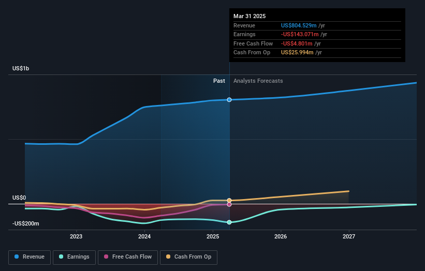Click the -US$143.071m earnings value
The height and width of the screenshot is (271, 425).
300,34
